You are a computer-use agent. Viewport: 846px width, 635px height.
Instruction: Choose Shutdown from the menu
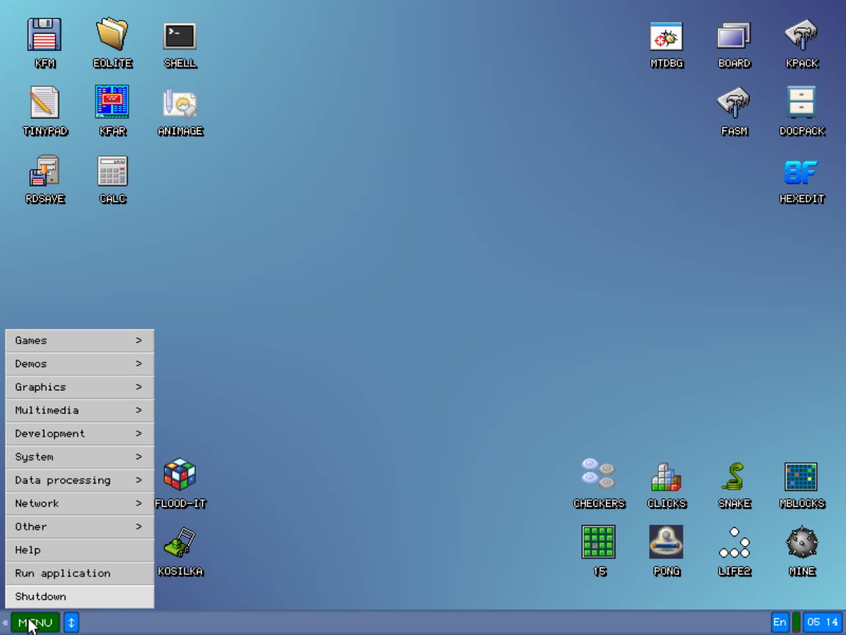pyautogui.click(x=80, y=597)
